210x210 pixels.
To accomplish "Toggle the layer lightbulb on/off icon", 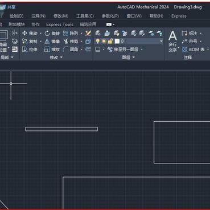I will pyautogui.click(x=97, y=41).
